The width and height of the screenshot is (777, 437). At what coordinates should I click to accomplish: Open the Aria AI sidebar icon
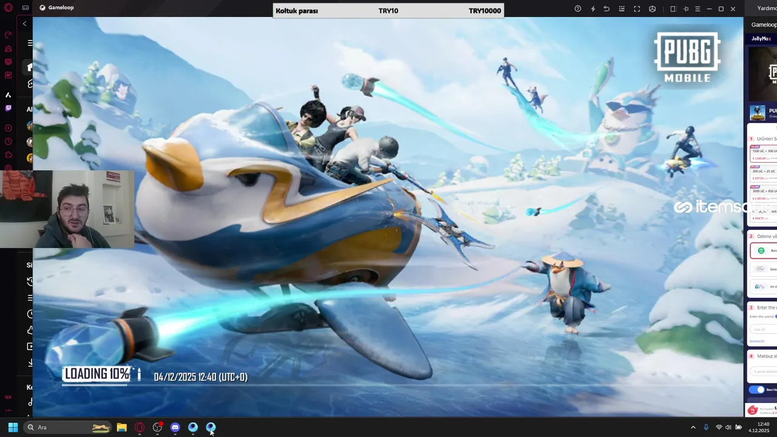point(8,95)
